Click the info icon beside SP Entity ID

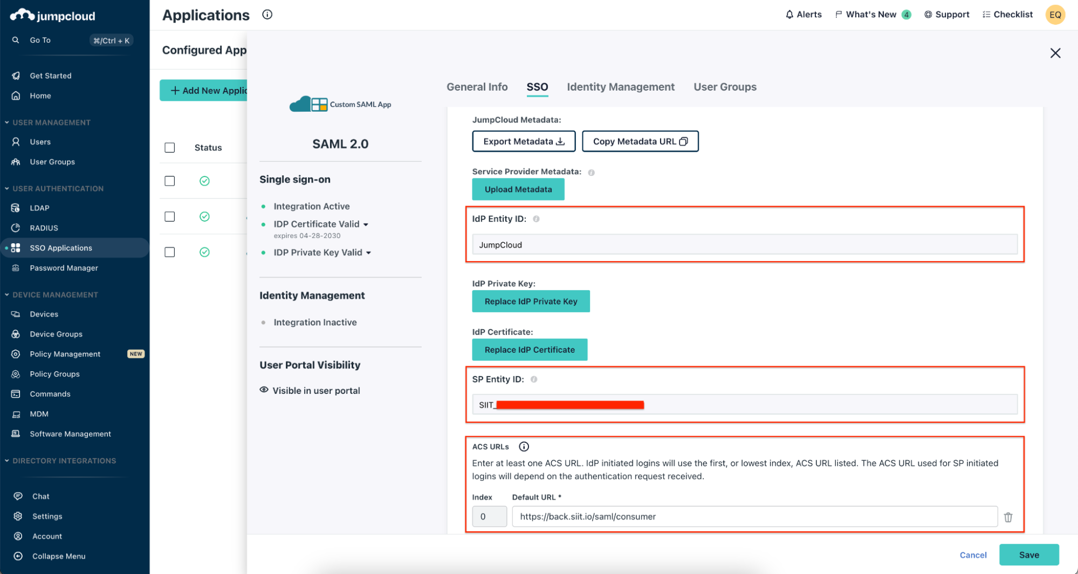point(534,379)
